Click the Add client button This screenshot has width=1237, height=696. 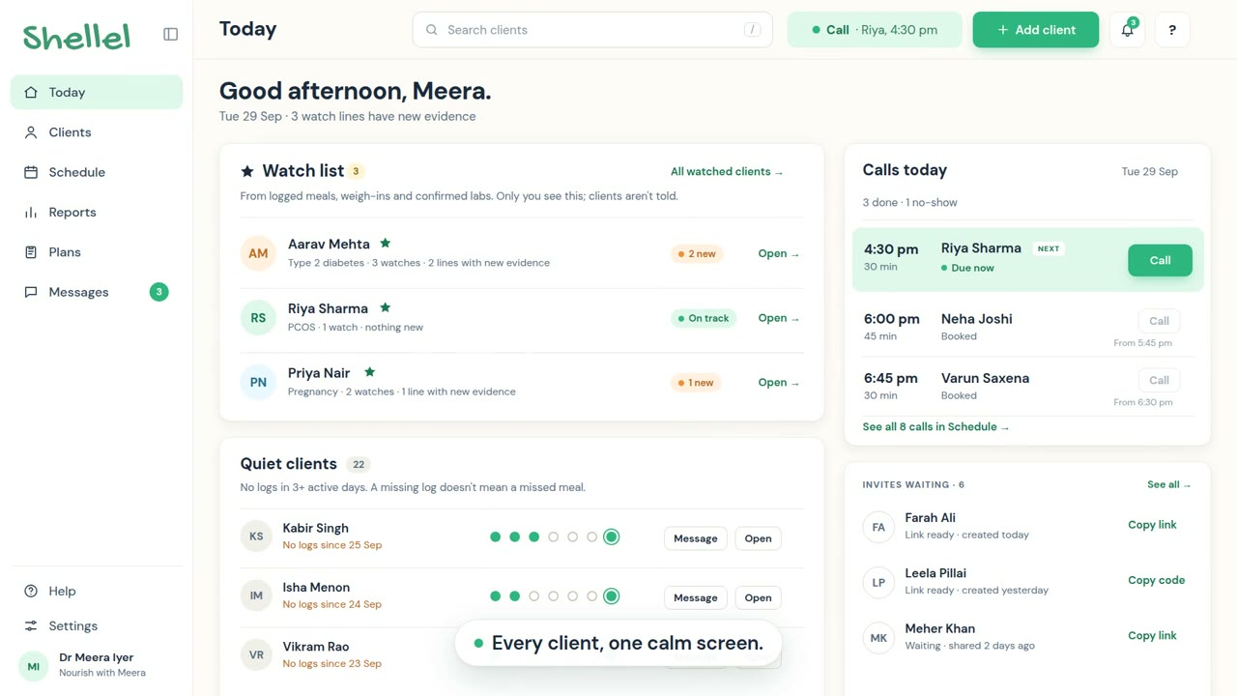click(x=1036, y=30)
